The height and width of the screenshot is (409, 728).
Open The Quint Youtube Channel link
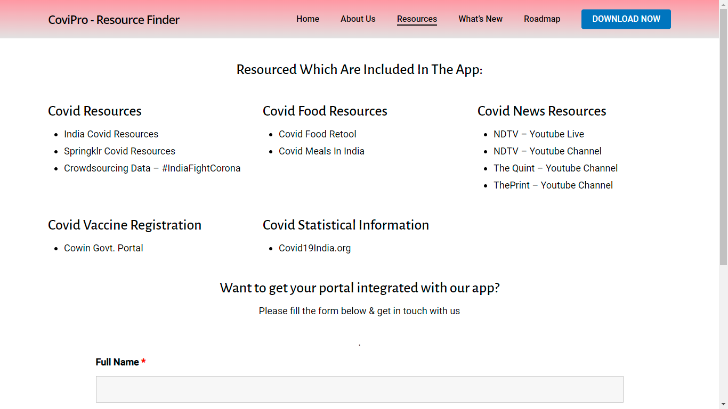pyautogui.click(x=555, y=168)
